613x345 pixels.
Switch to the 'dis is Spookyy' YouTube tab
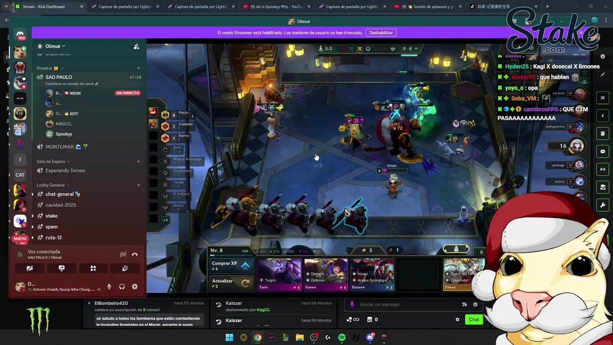tap(276, 7)
